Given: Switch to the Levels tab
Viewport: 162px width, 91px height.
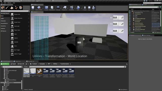Looking at the screenshot, I should click(145, 5).
